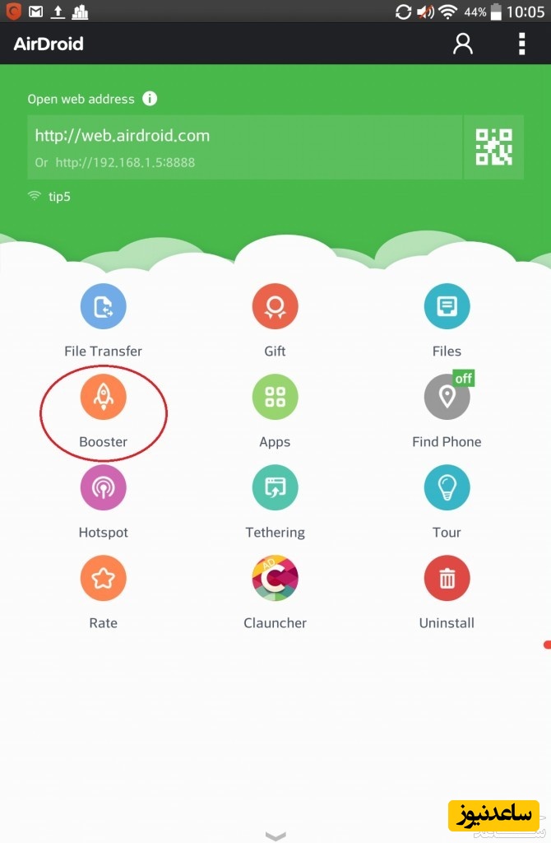Click the info icon beside Open web address

coord(150,99)
